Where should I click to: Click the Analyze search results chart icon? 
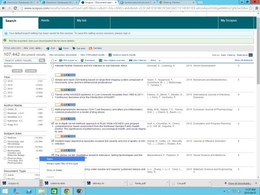[110, 55]
